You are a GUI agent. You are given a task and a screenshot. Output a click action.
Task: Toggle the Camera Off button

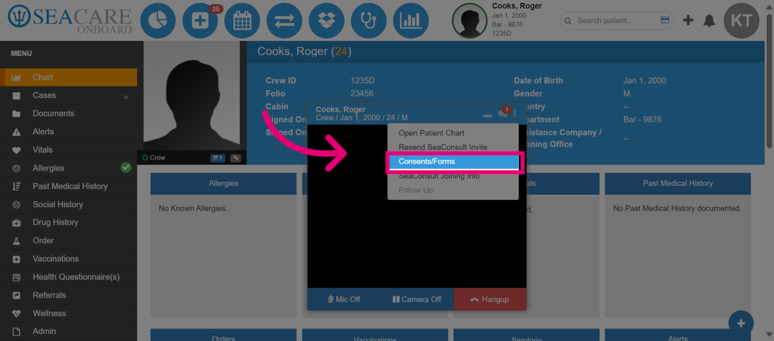[417, 299]
